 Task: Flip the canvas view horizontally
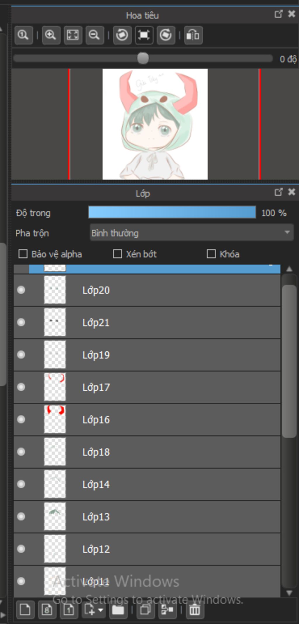[193, 35]
